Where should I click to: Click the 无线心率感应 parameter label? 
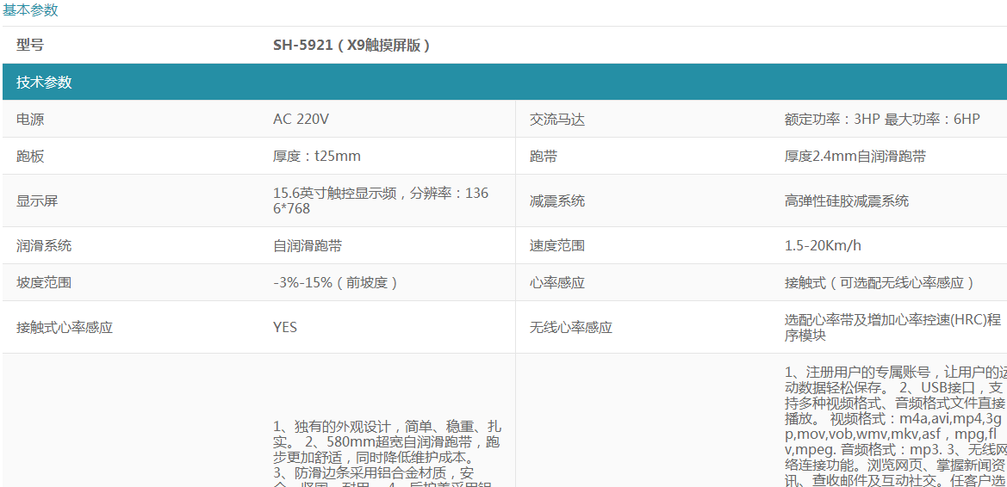coord(570,328)
